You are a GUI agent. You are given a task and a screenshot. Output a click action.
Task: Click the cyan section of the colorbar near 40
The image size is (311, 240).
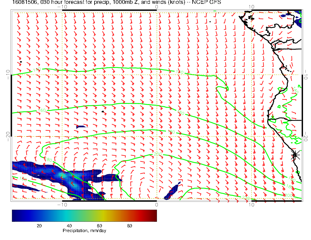69,215
